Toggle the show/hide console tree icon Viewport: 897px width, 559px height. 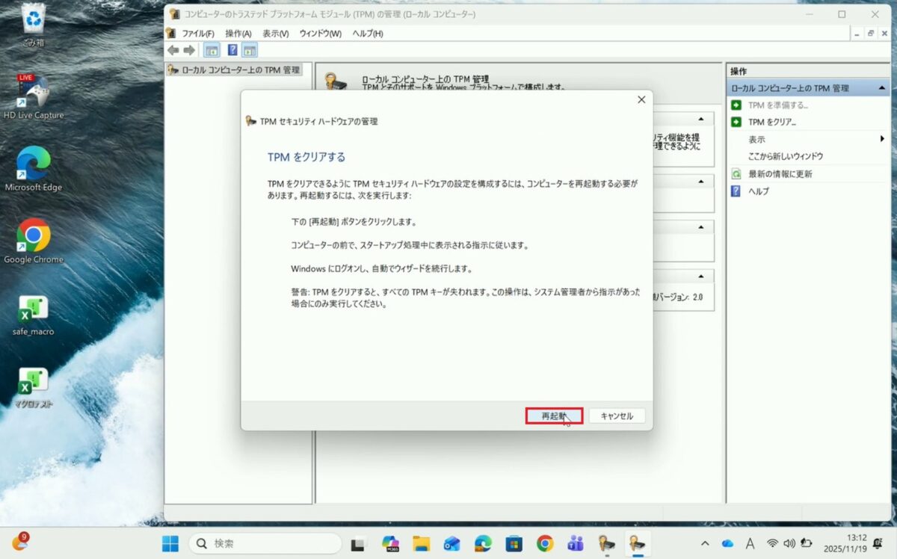(x=212, y=50)
